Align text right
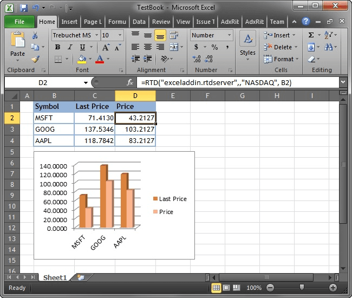Screen dimensions: 352x298 pyautogui.click(x=160, y=47)
